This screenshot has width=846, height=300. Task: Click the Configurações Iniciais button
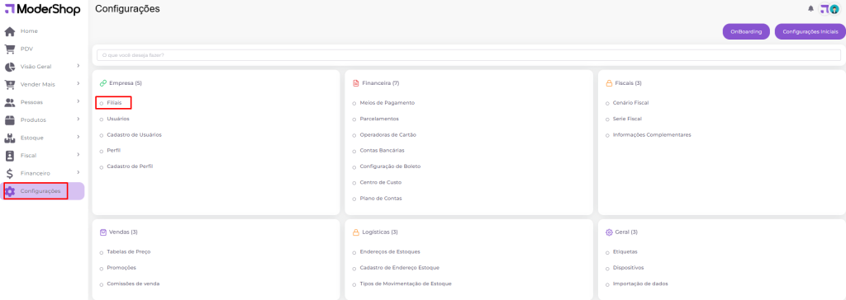[x=810, y=32]
